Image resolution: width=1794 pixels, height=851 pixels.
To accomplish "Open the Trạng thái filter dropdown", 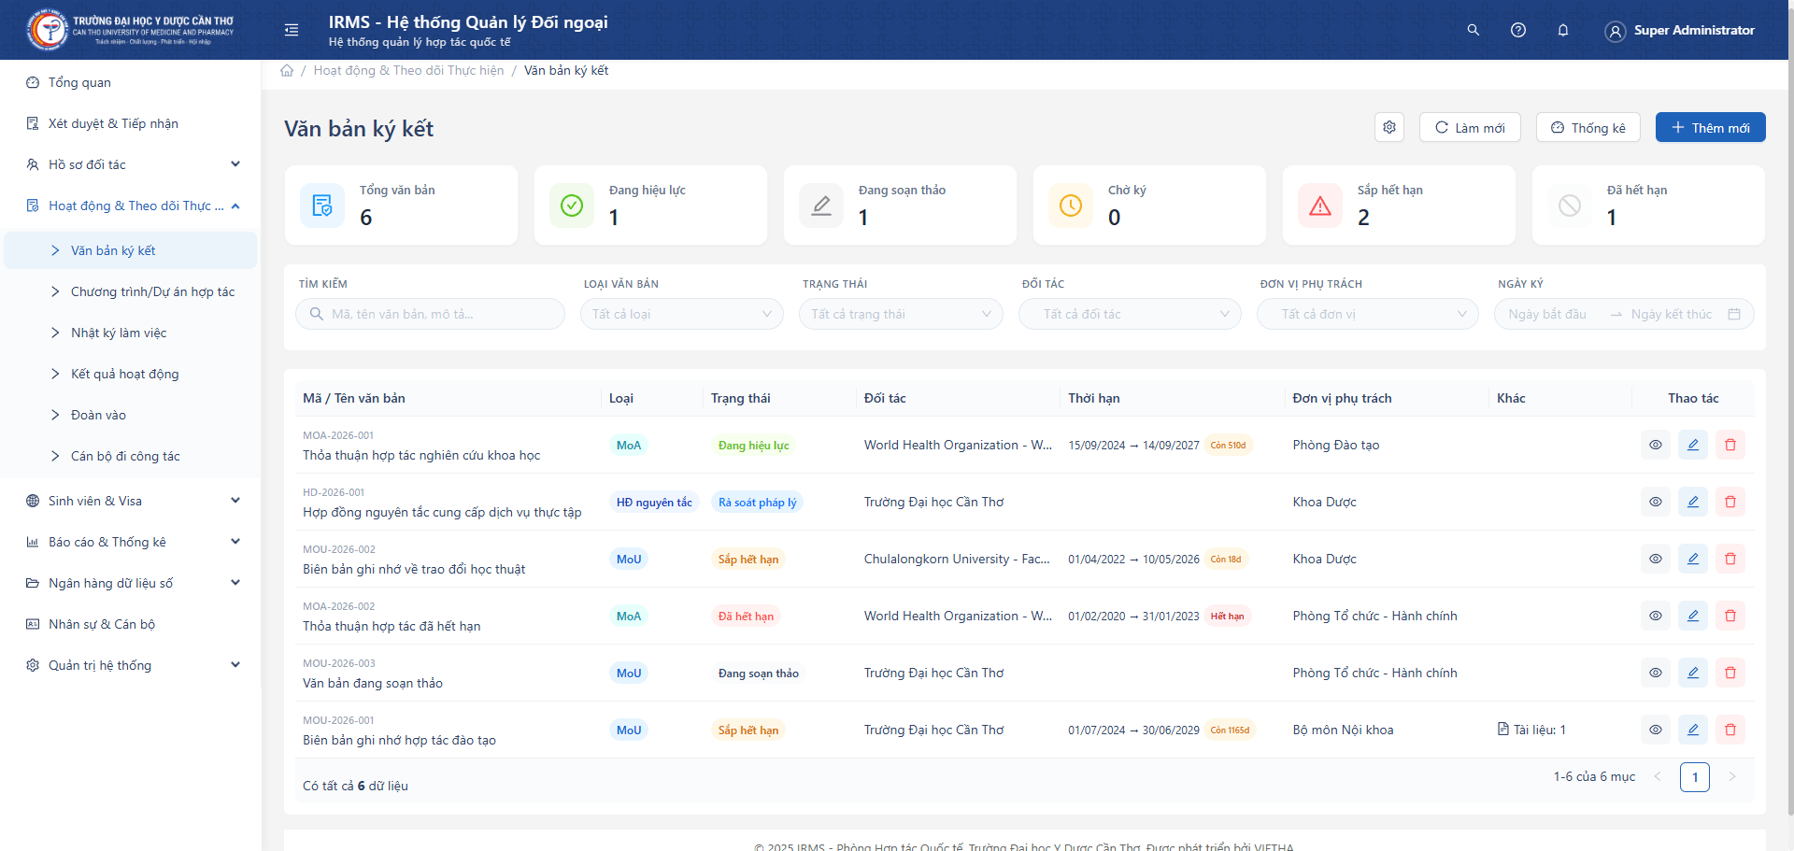I will pos(901,314).
